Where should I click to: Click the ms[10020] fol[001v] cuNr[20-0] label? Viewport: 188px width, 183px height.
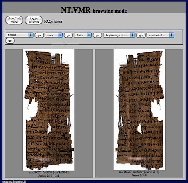tap(139, 172)
